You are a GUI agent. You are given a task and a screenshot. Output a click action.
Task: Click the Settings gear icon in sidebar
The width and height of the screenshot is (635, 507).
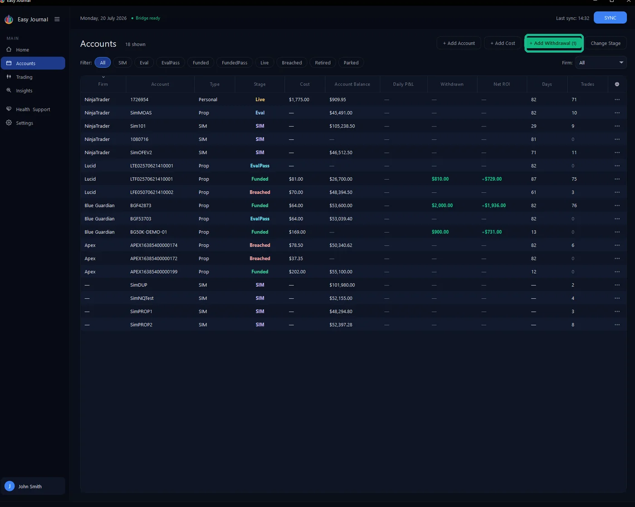[x=9, y=122]
